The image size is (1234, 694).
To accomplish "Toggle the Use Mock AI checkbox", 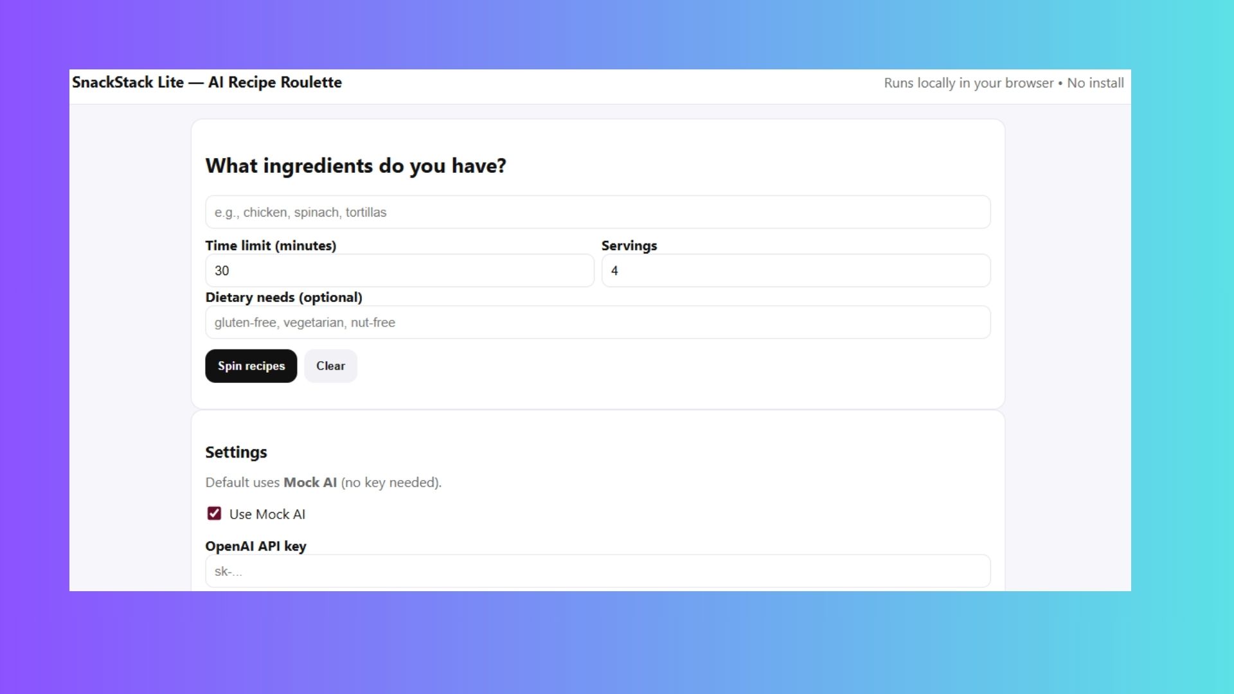I will point(214,513).
